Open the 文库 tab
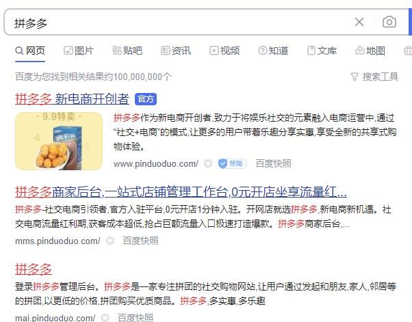412x322 pixels. [x=322, y=51]
